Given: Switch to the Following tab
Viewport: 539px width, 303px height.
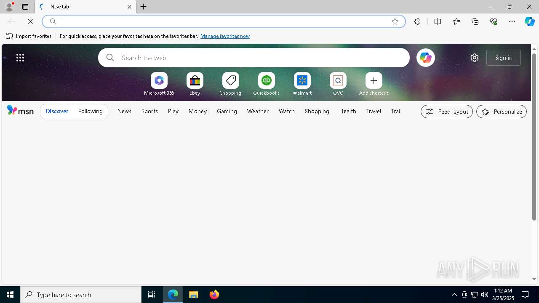Looking at the screenshot, I should [x=91, y=111].
